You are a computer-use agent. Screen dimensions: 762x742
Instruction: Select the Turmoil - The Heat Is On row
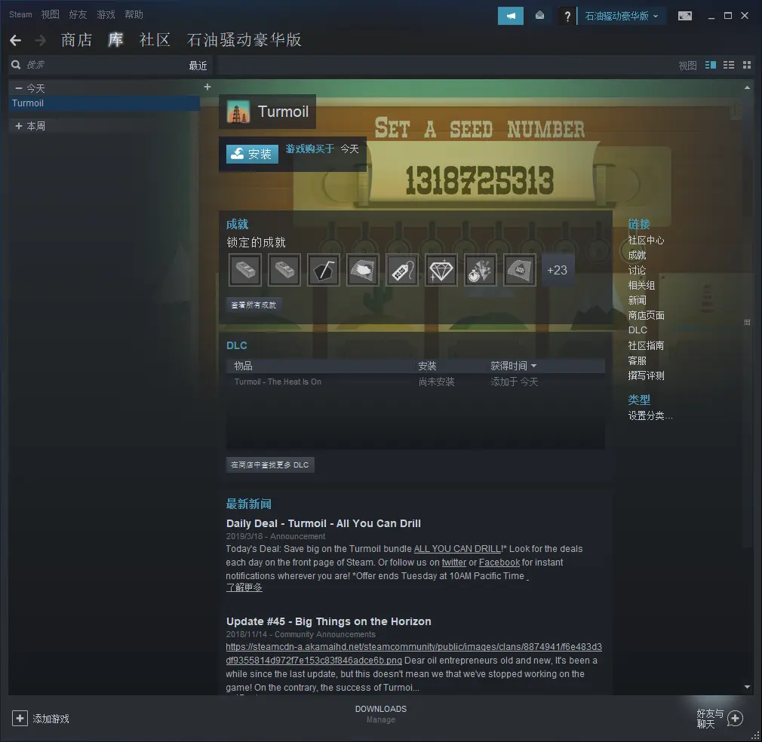click(416, 382)
